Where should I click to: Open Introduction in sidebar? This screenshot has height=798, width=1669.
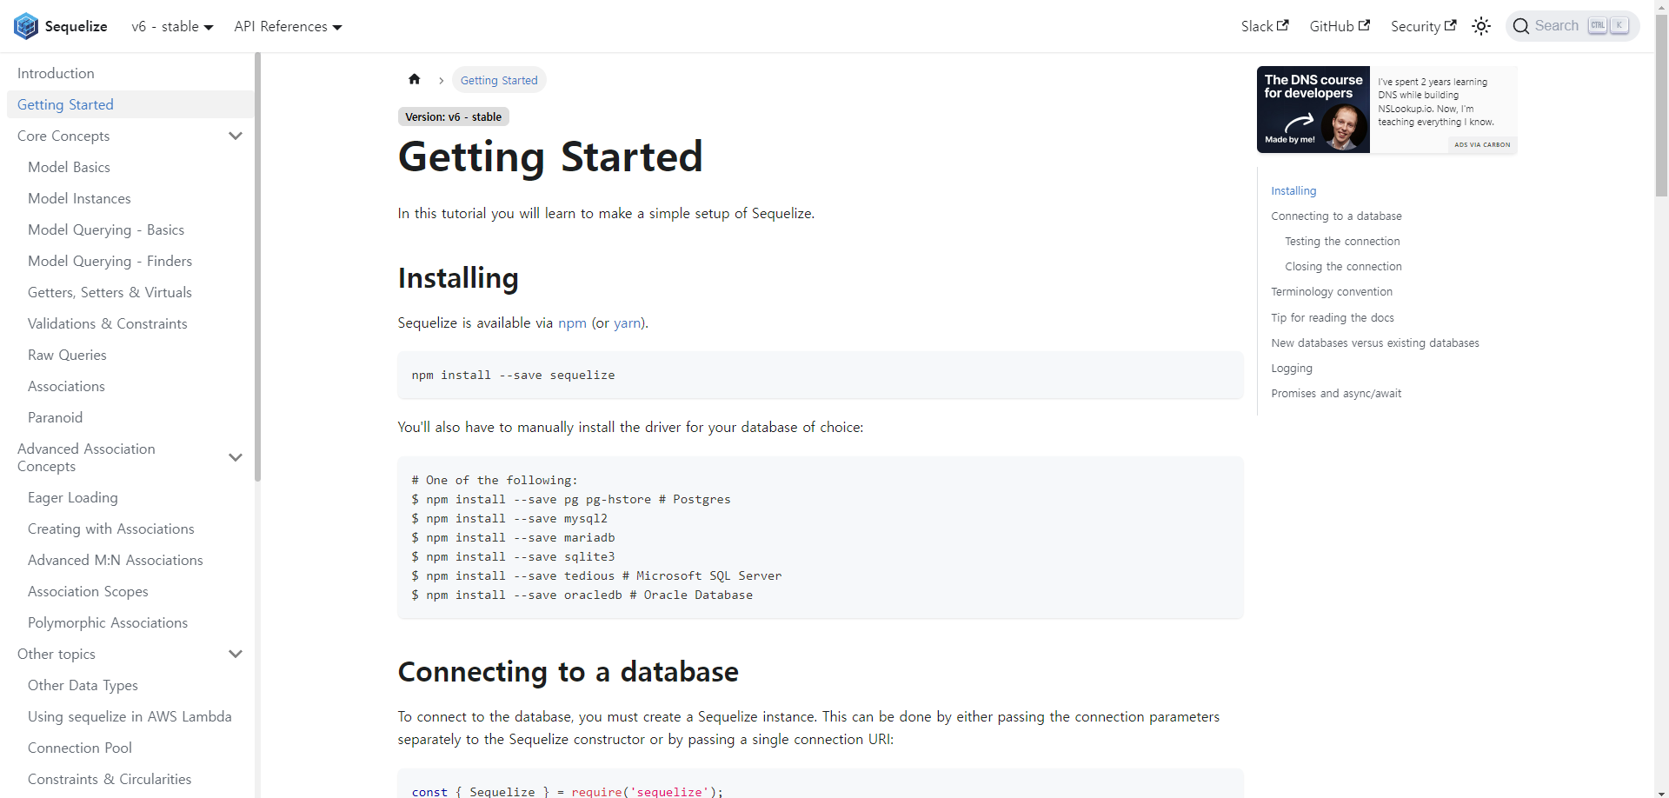point(56,73)
